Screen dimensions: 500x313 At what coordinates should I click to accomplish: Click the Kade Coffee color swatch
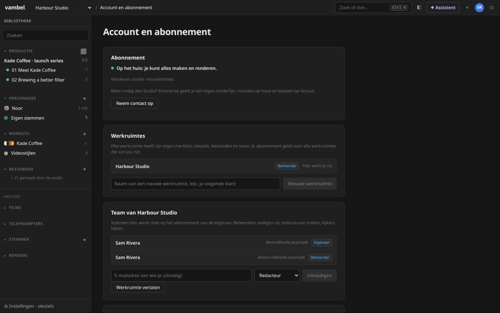point(9,143)
